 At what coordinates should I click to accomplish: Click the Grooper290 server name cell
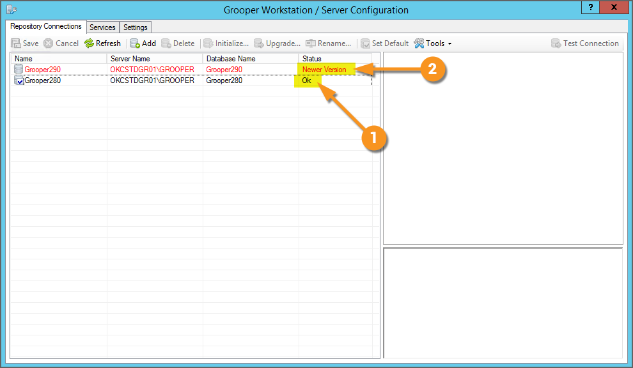point(152,70)
